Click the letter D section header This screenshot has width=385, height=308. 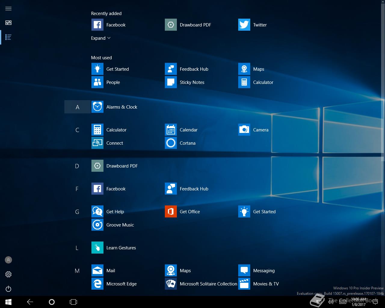click(x=77, y=166)
